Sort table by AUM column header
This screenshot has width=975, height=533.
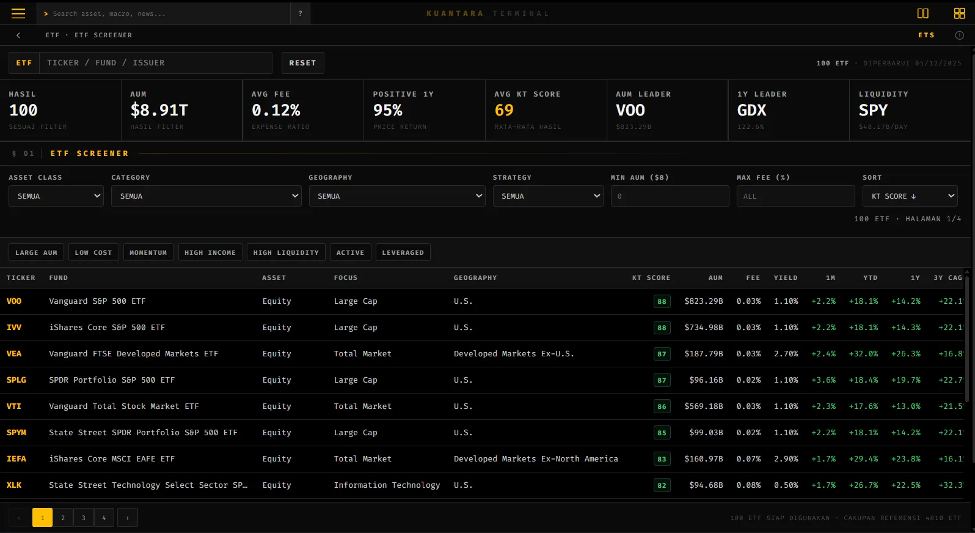pyautogui.click(x=715, y=278)
